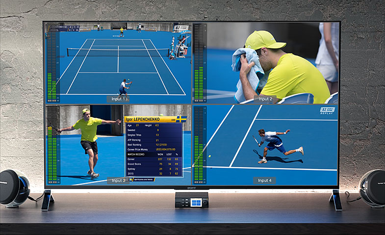Select the Input 2 multiview label
The width and height of the screenshot is (385, 235).
[265, 99]
